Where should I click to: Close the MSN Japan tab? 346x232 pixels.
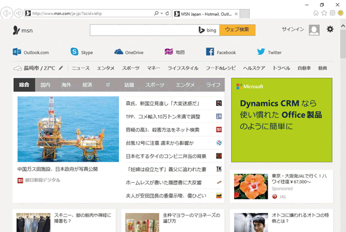(x=236, y=14)
